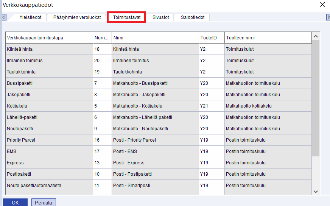Switch to Pääryhmien veroluokat tab
The image size is (330, 206).
77,17
